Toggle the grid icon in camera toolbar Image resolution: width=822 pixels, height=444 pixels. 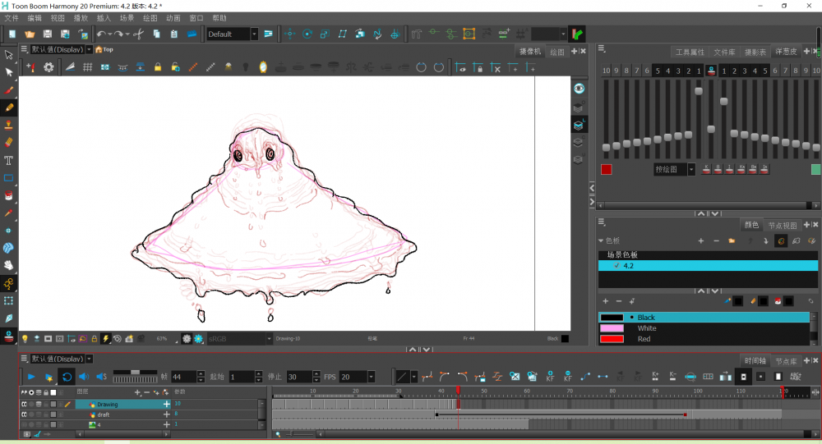[87, 67]
